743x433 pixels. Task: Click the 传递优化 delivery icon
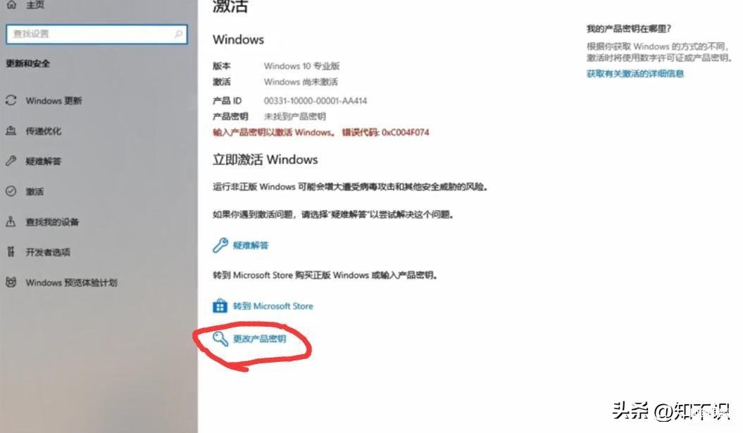(x=11, y=131)
